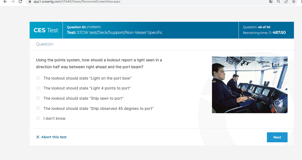
Task: Click the Question ID z7vfX6PD text
Action: click(x=84, y=27)
